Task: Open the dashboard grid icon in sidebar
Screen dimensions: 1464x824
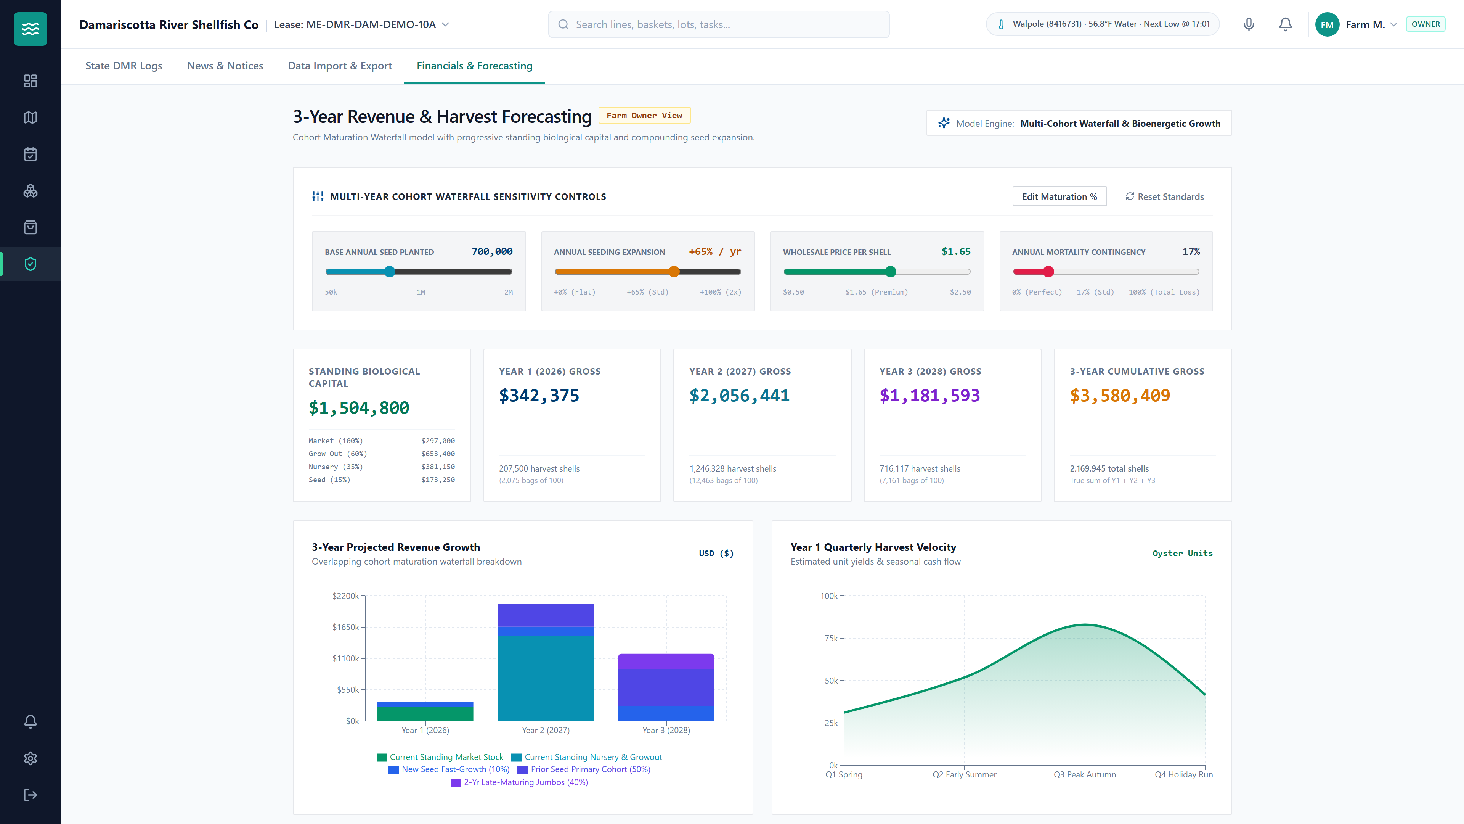Action: click(x=30, y=81)
